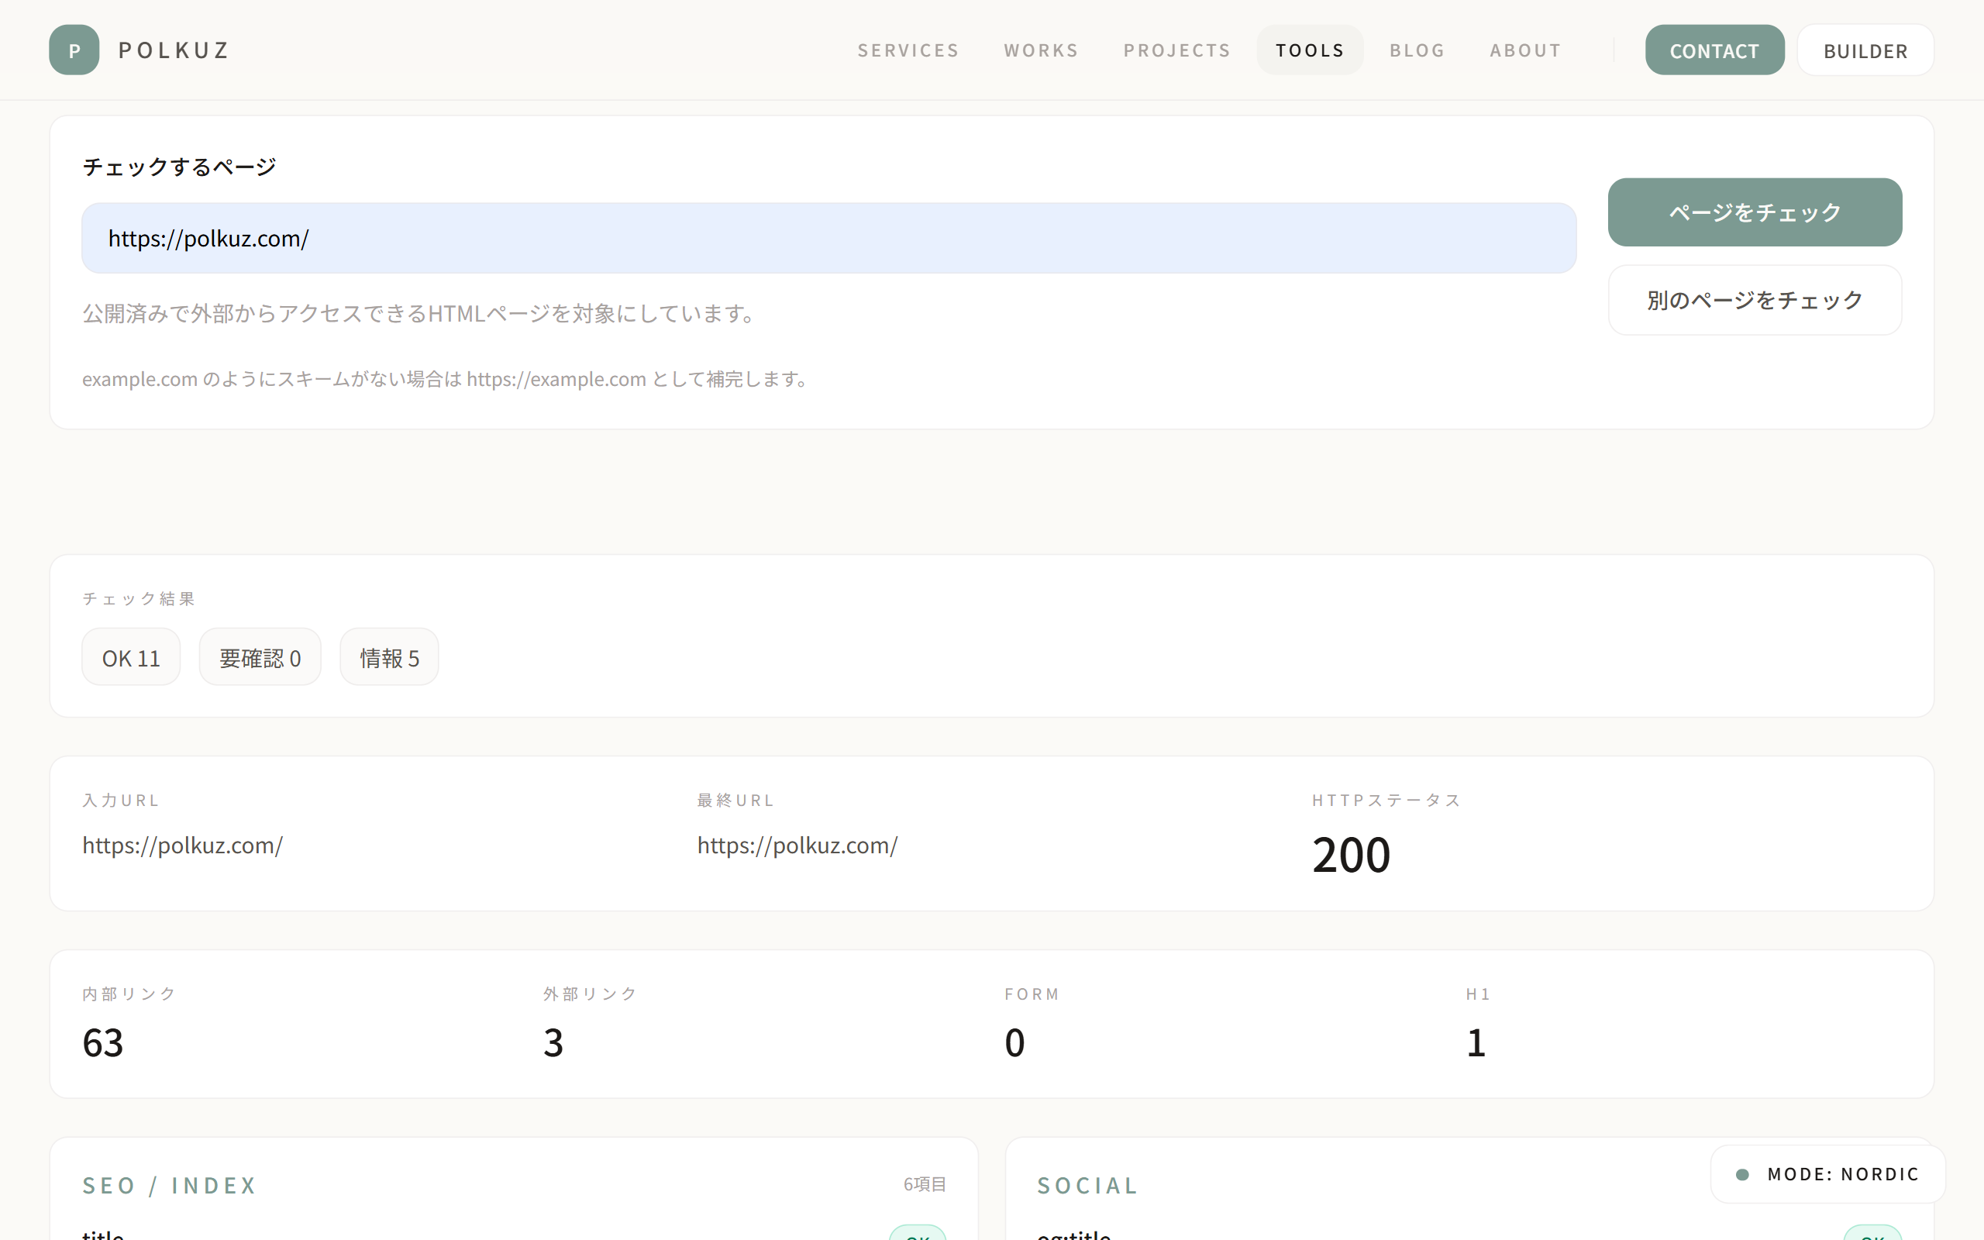Click the 6項目 count label

pos(925,1183)
